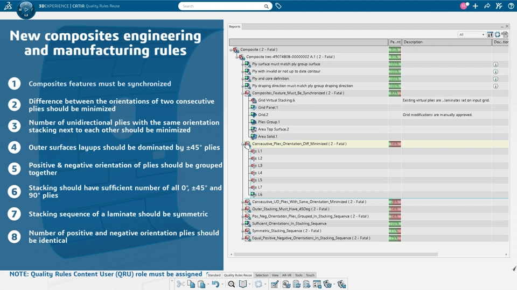Click the search magnifier icon

tap(266, 6)
